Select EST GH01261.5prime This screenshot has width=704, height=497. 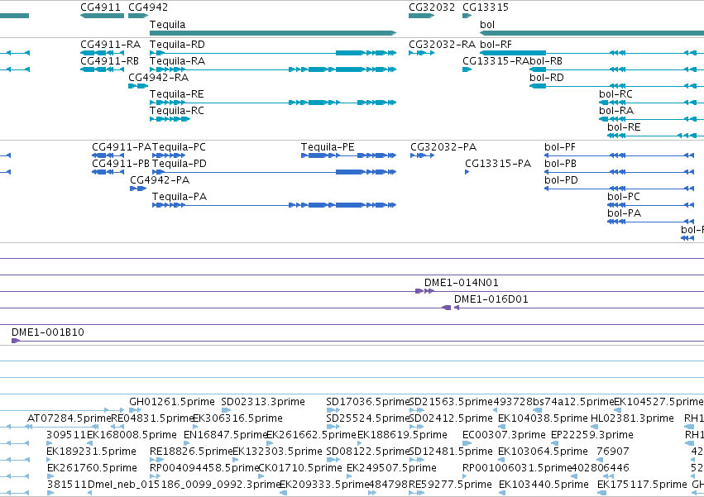click(172, 402)
